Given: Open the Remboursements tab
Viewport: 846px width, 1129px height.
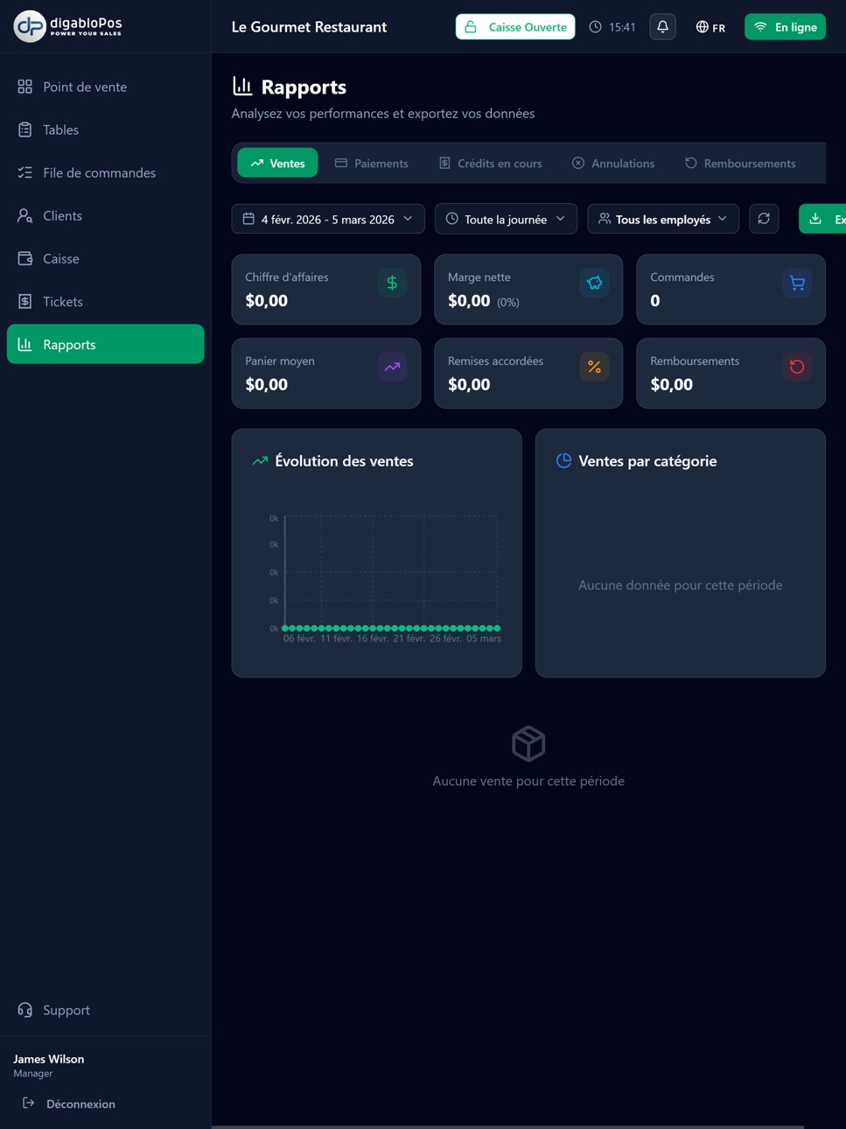Looking at the screenshot, I should click(x=740, y=163).
